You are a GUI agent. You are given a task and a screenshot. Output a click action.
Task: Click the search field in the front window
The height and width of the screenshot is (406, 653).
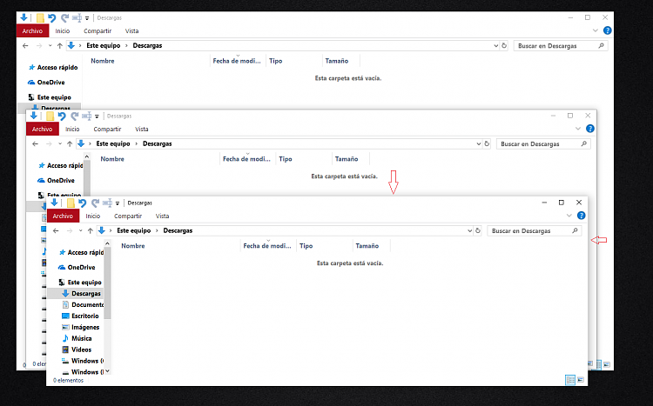535,230
